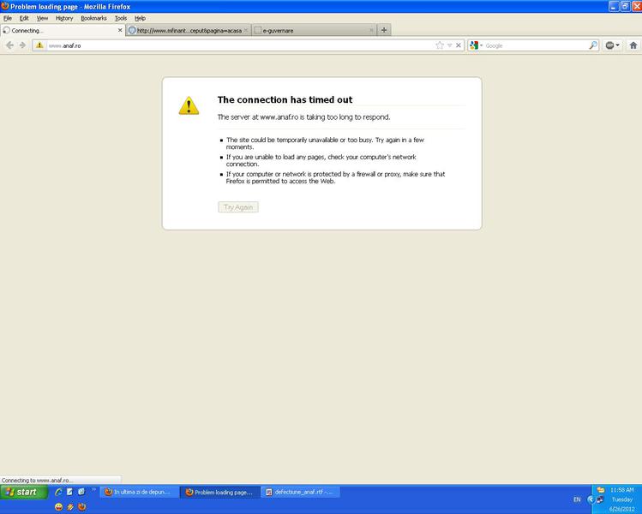Screen dimensions: 642x514
Task: Open the Google search engine dropdown
Action: 476,45
